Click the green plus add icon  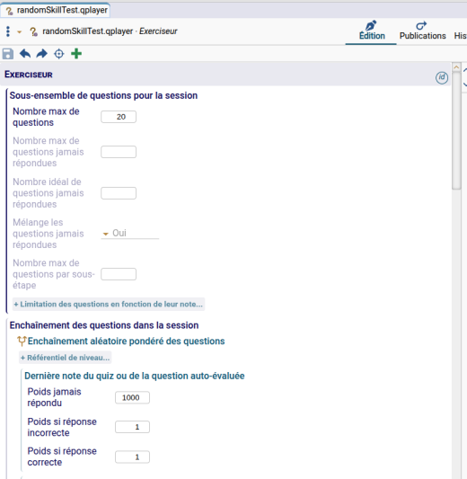(76, 53)
